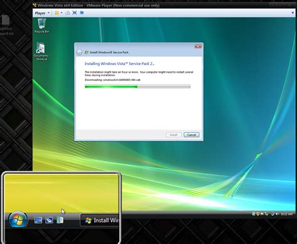Select the Documents Shortcut desktop icon
The image size is (297, 244).
pyautogui.click(x=41, y=51)
